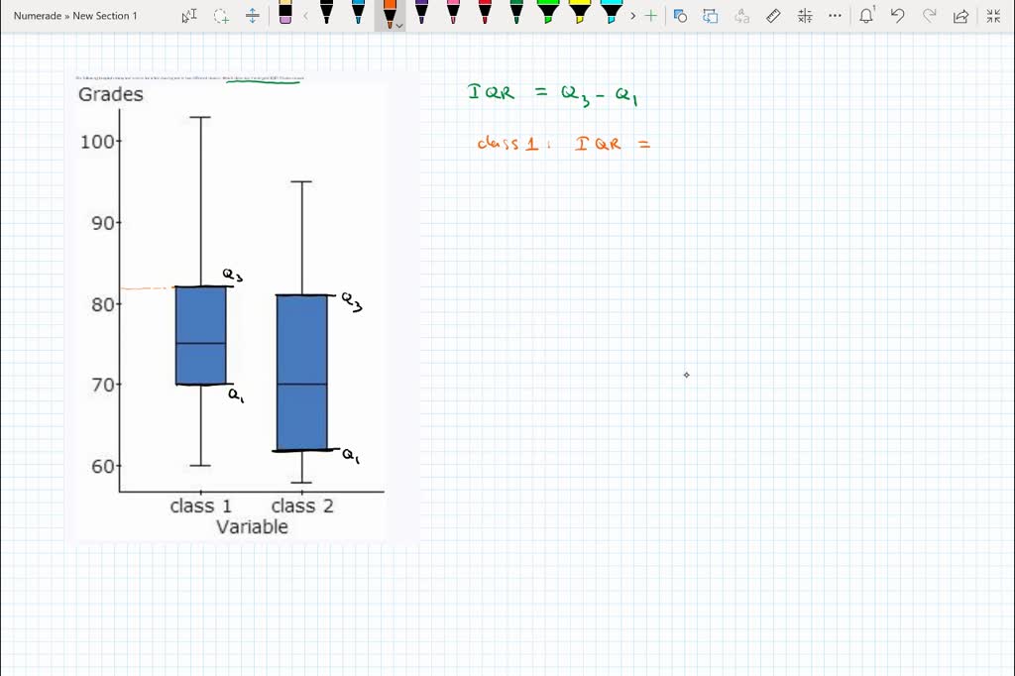
Task: Select the Eraser tool
Action: 287,15
